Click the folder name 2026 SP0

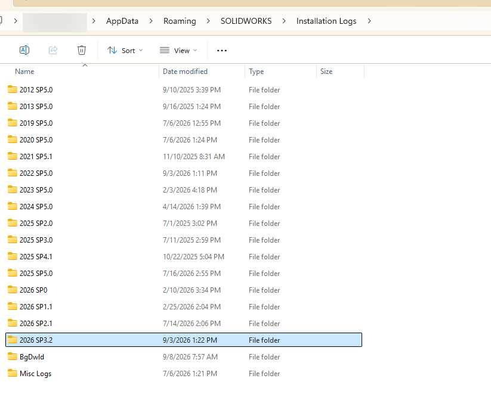33,290
